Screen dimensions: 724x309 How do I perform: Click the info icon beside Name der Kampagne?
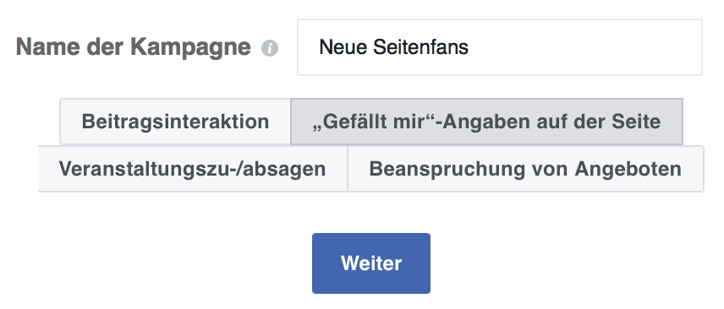pyautogui.click(x=270, y=48)
